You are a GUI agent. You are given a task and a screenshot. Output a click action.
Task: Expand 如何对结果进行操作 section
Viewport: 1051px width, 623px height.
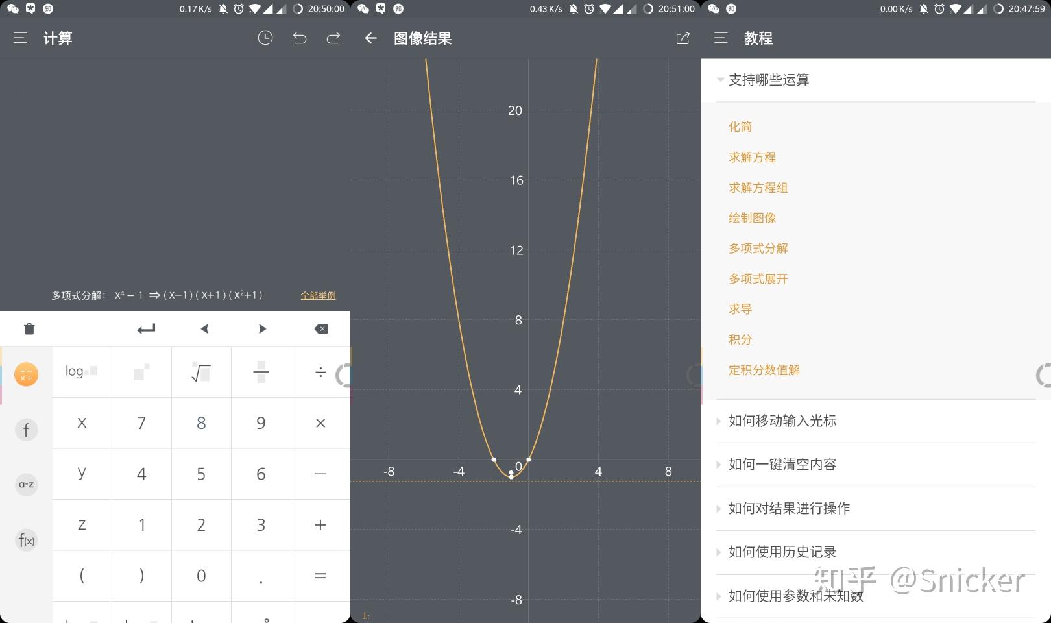click(876, 509)
